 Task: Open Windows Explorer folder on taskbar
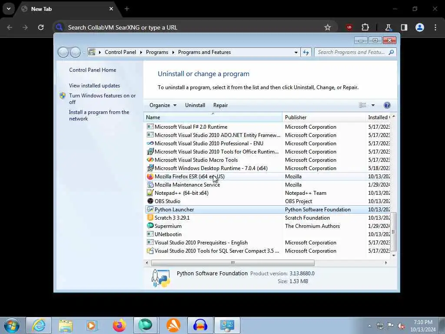66,325
